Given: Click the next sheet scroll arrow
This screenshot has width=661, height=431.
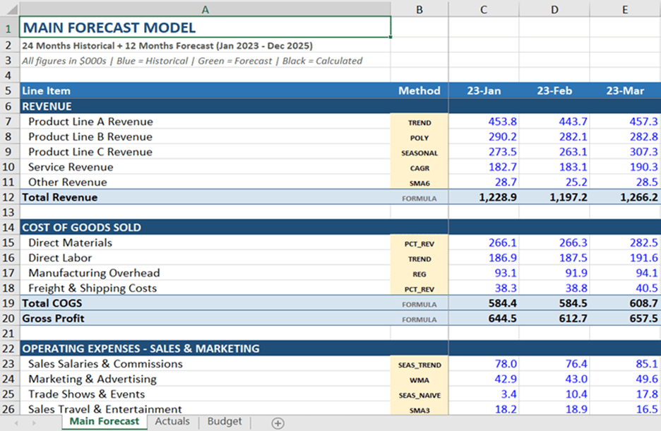Looking at the screenshot, I should click(35, 423).
